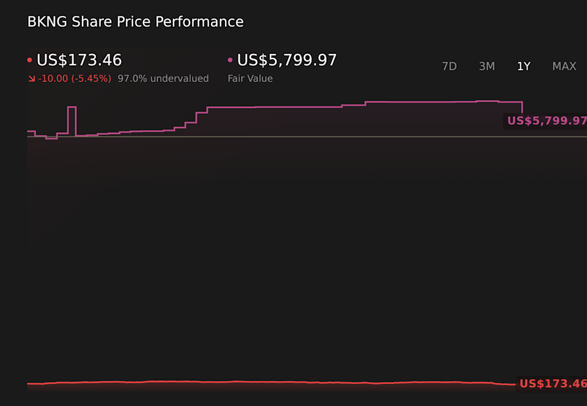Click the red down-arrow change icon
The height and width of the screenshot is (406, 587).
[x=31, y=79]
